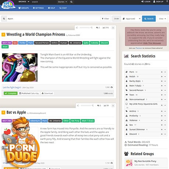The height and width of the screenshot is (169, 169).
Task: Open options arrow on Wrestling story card
Action: 113,28
